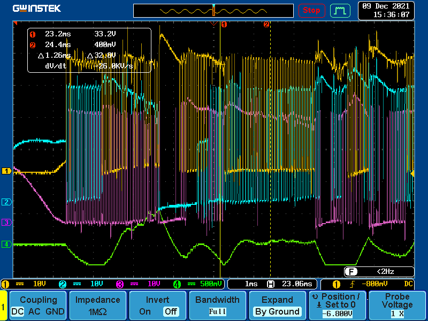Click channel 2 10V scale readout

[97, 284]
